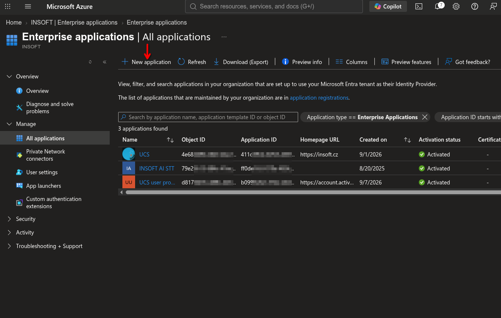Expand the Security section
Viewport: 501px width, 318px height.
click(9, 219)
